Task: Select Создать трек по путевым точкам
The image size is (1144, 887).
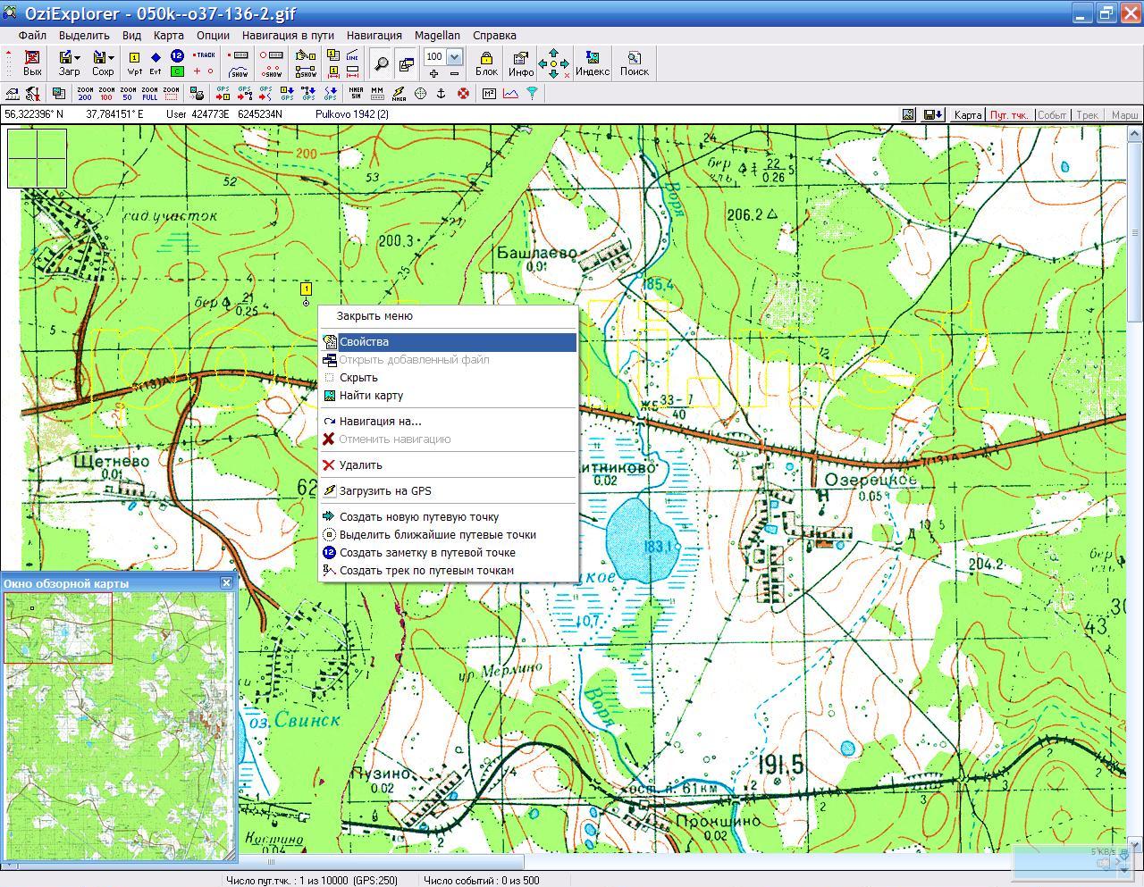Action: pyautogui.click(x=449, y=571)
